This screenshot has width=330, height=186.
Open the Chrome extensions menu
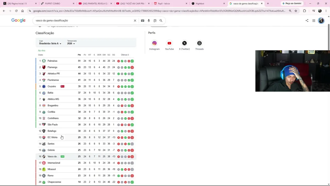tap(304, 11)
